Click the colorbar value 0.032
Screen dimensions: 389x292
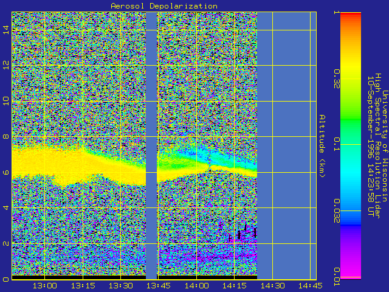[337, 210]
